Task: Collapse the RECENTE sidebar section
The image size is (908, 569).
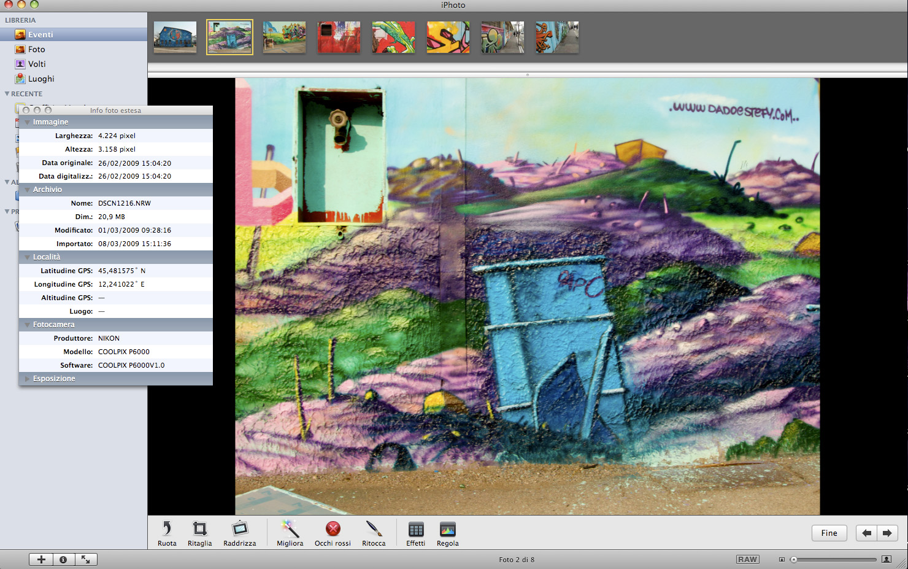Action: [x=7, y=94]
